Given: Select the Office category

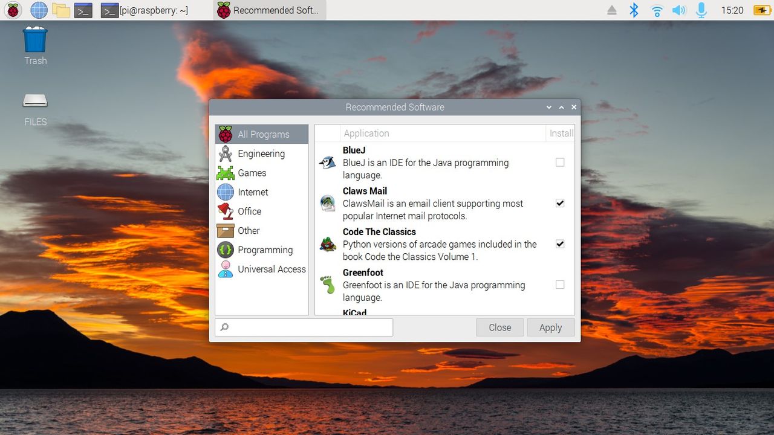Looking at the screenshot, I should [x=262, y=211].
